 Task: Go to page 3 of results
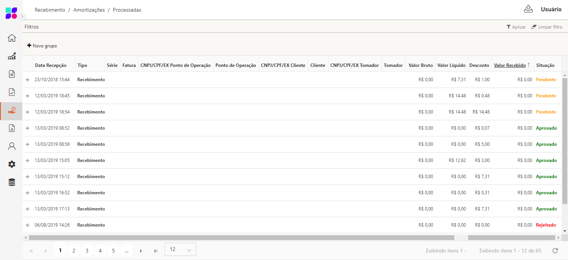(87, 251)
